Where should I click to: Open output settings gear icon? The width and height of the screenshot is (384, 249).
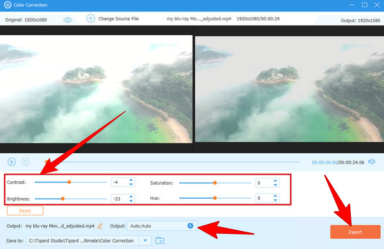(x=190, y=226)
